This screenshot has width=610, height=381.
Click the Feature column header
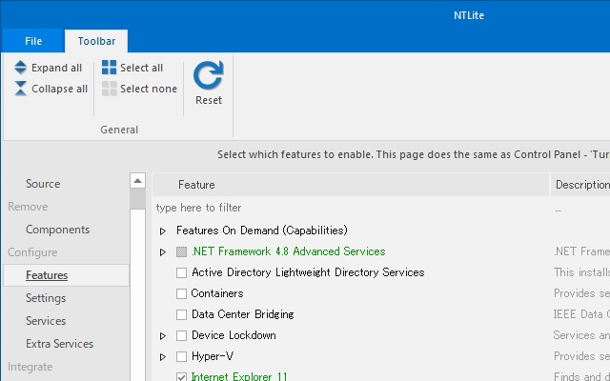tap(350, 185)
